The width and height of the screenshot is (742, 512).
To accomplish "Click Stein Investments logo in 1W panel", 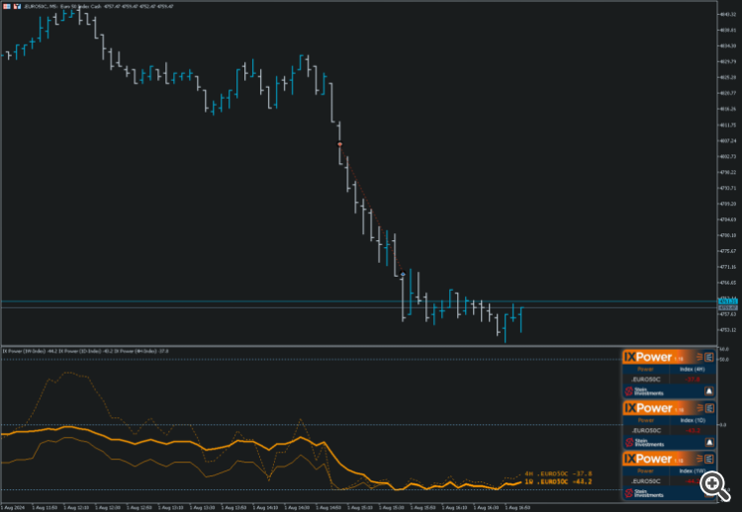I will coord(644,493).
